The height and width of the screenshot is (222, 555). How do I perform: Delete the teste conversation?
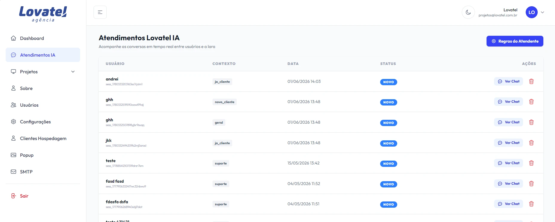coord(531,163)
